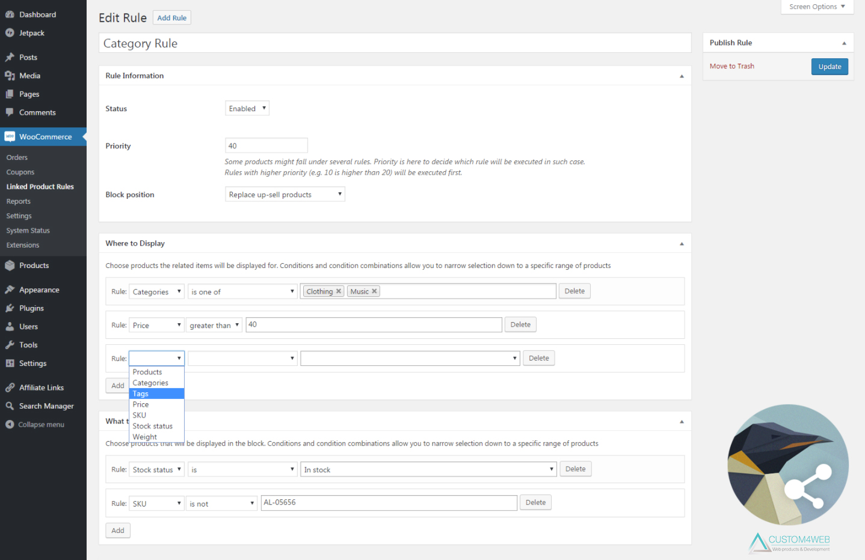Click the Move to Trash link
Image resolution: width=865 pixels, height=560 pixels.
pos(731,66)
